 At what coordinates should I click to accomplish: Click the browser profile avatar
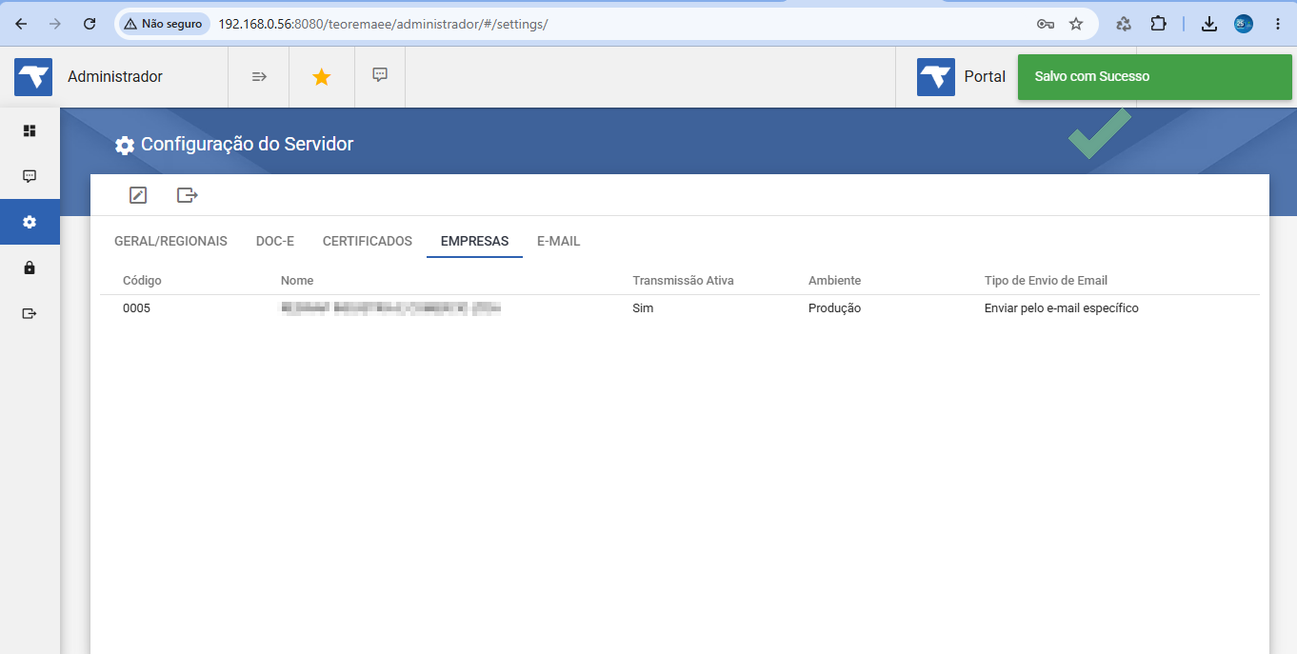pyautogui.click(x=1244, y=24)
